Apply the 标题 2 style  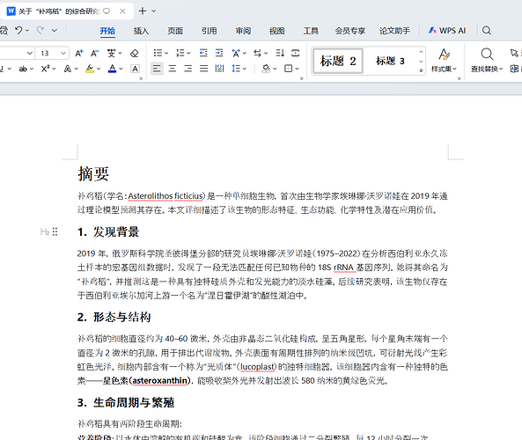338,61
